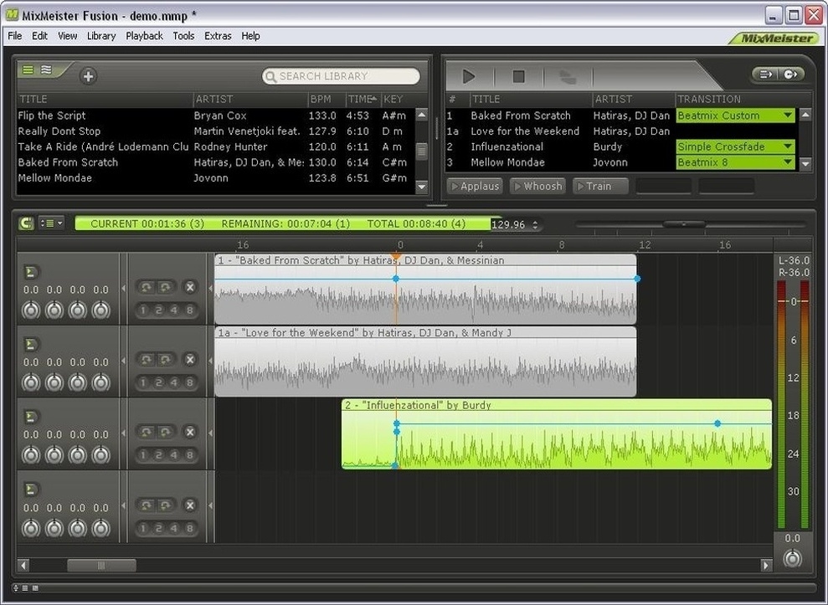This screenshot has width=828, height=605.
Task: Trigger the Whoosh sound effect button
Action: pos(537,186)
